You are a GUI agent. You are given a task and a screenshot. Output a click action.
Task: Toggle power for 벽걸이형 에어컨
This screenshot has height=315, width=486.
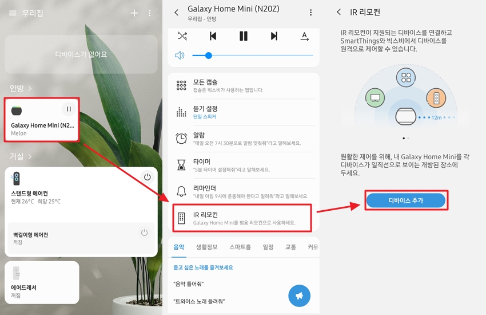tap(144, 233)
